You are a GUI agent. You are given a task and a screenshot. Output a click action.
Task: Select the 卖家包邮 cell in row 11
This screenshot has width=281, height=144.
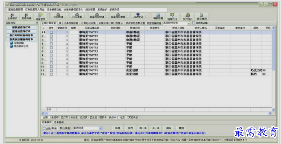click(x=135, y=70)
